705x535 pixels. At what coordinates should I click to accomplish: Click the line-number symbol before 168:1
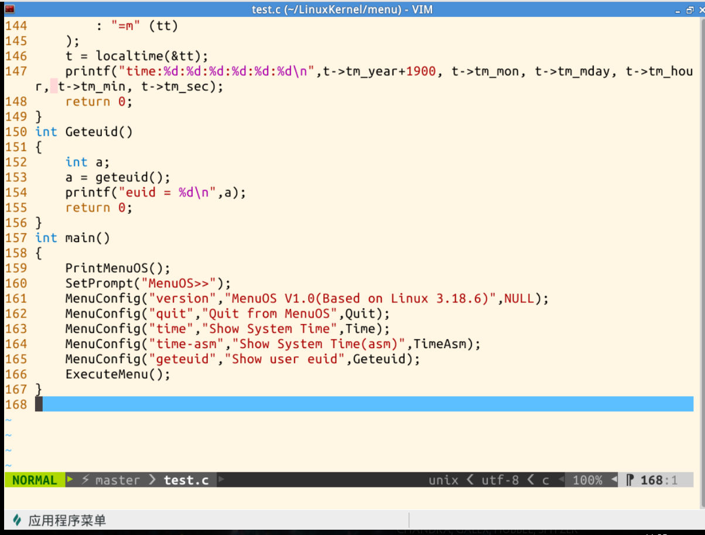coord(631,480)
